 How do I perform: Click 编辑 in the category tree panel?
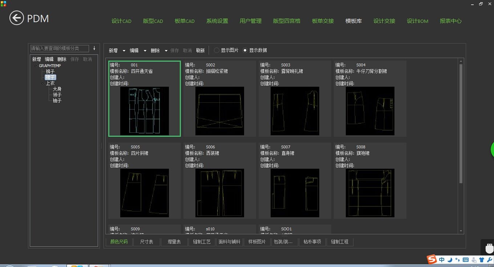[49, 59]
